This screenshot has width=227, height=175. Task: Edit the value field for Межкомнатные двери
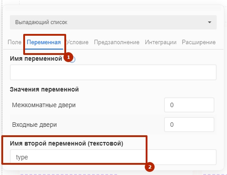[189, 105]
